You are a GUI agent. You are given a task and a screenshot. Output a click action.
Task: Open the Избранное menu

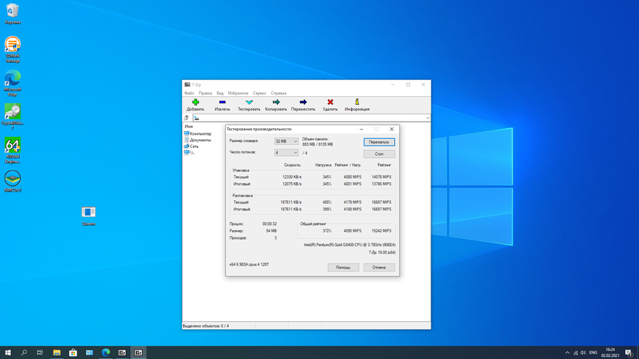238,93
